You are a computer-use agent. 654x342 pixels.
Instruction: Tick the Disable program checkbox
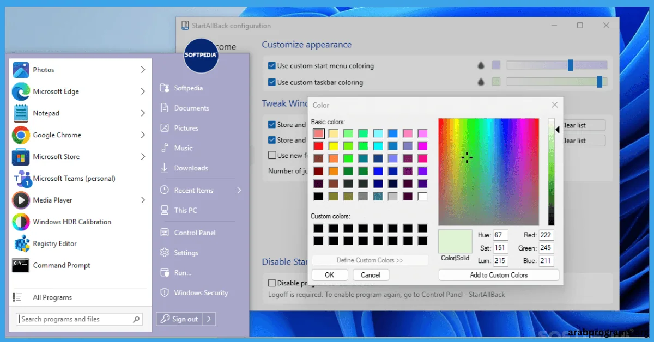(272, 283)
